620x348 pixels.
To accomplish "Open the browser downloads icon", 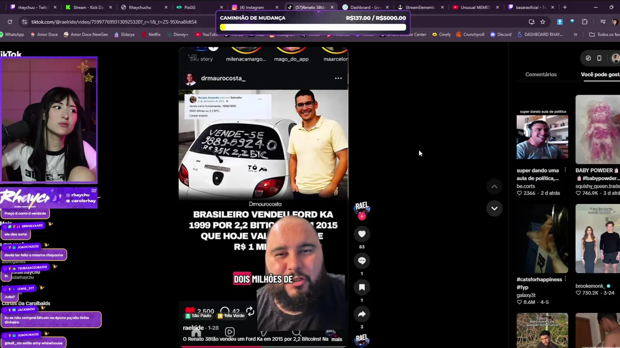I will tap(560, 22).
